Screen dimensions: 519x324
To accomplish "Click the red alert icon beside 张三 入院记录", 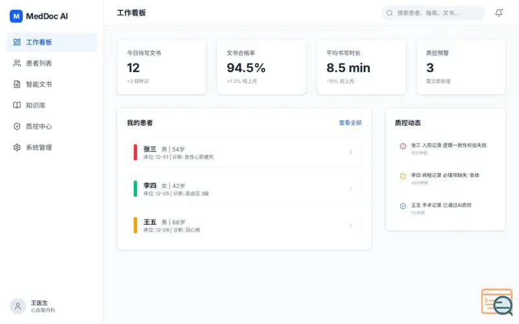I will (x=403, y=146).
